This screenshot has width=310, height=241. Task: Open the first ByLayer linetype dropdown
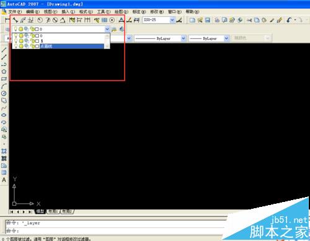point(183,38)
